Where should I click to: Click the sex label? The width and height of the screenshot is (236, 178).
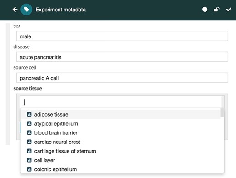click(x=17, y=25)
